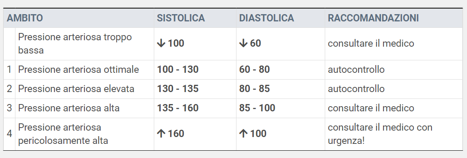Click the up arrow before diastolic 100

click(x=243, y=134)
